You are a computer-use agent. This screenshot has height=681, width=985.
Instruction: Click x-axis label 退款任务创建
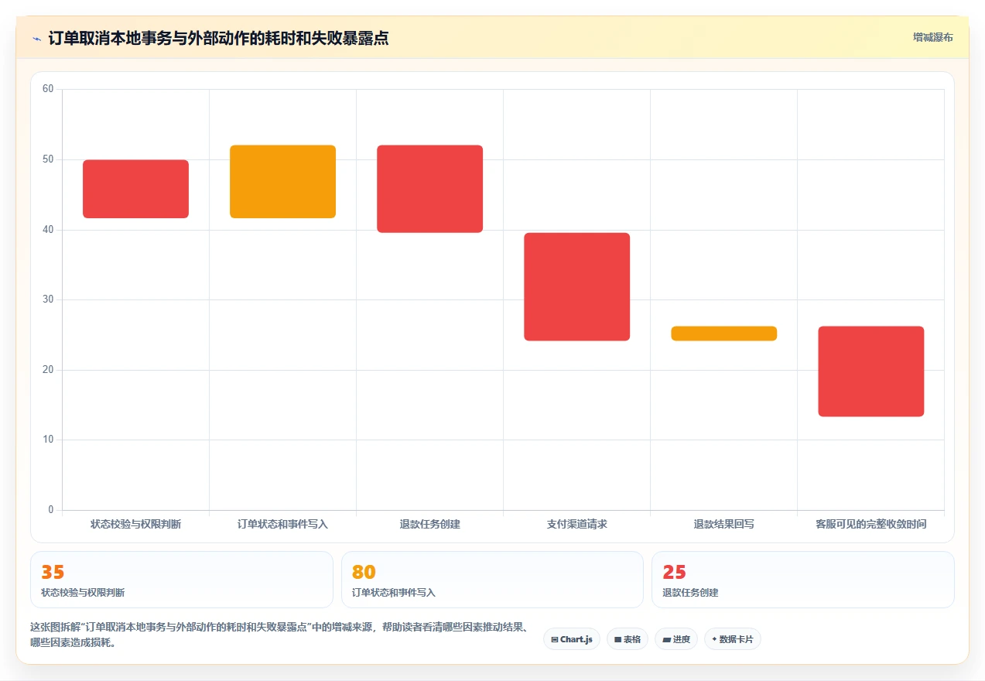(429, 524)
